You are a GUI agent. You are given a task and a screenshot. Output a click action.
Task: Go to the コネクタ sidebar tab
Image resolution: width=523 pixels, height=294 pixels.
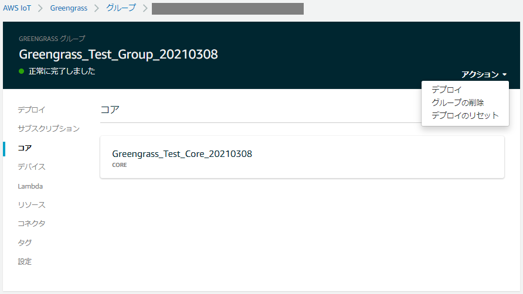point(32,223)
